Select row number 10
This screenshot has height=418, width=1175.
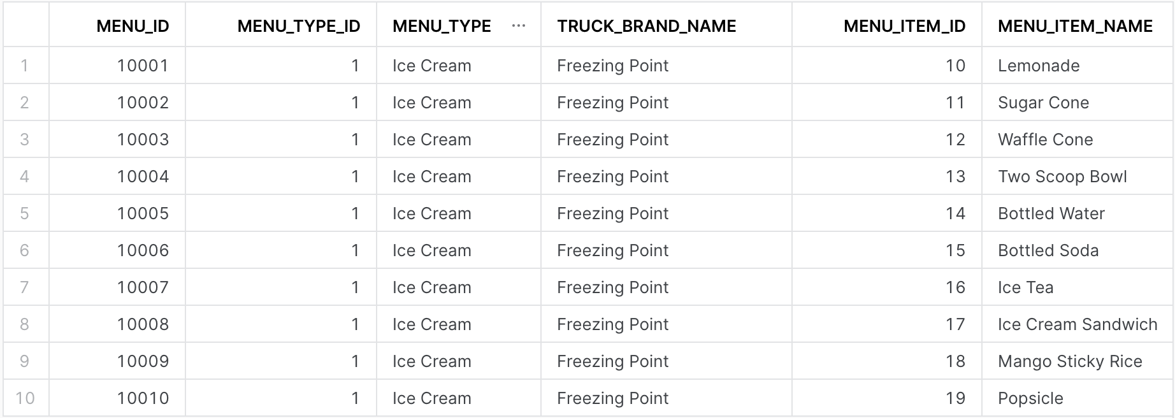pyautogui.click(x=25, y=398)
